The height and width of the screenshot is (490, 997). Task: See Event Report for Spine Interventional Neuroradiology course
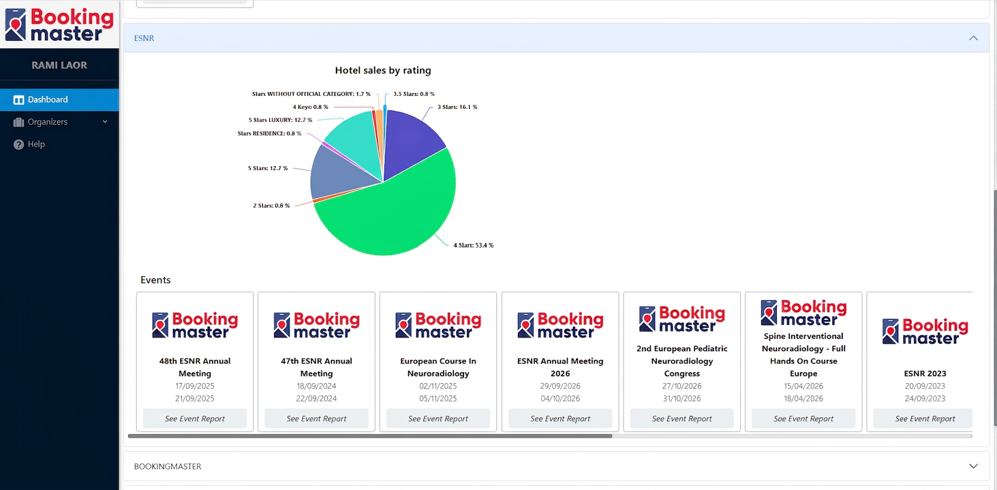pyautogui.click(x=803, y=419)
